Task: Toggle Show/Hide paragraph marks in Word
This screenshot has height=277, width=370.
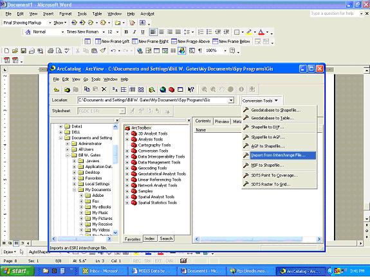Action: [200, 51]
